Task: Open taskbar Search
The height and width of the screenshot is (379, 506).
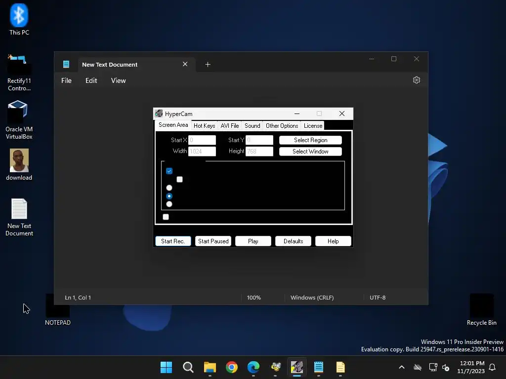Action: coord(188,367)
